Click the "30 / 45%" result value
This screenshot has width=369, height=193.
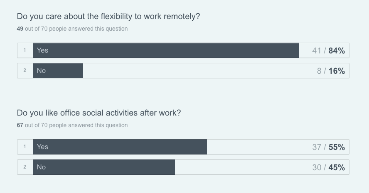[328, 167]
